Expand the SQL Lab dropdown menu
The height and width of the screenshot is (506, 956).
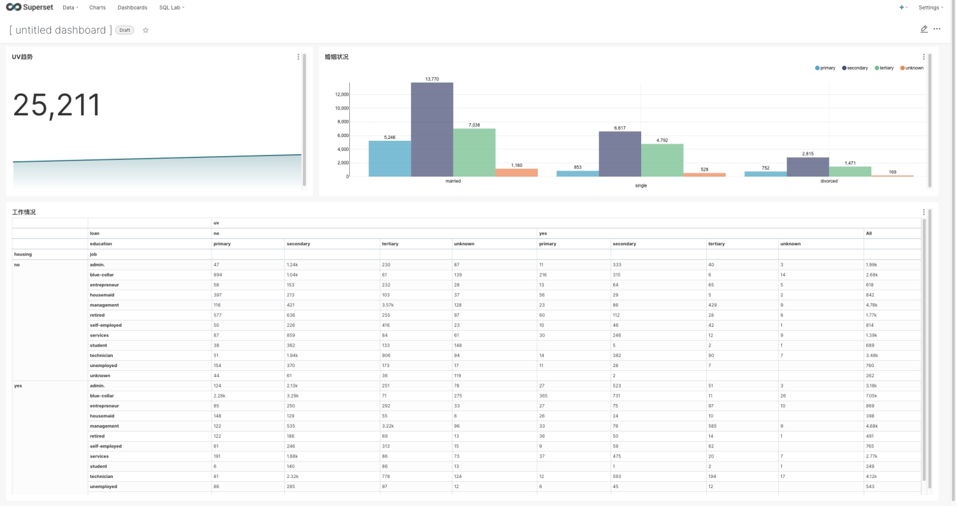click(172, 8)
